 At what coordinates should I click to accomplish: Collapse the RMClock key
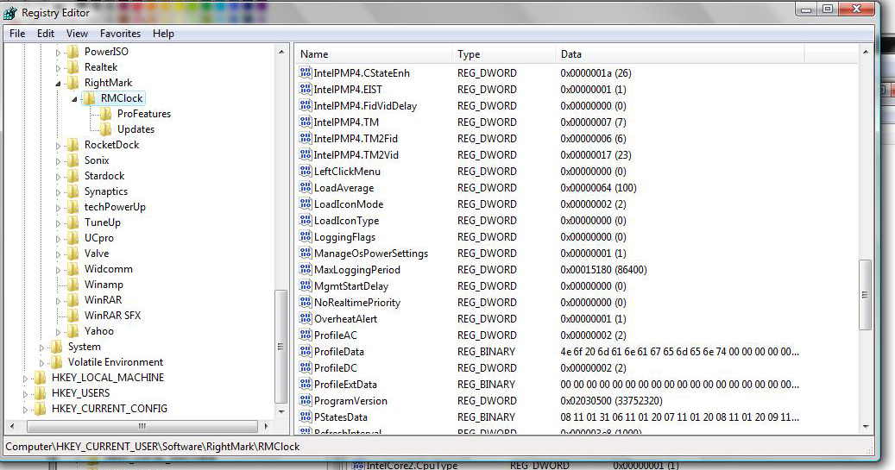[x=74, y=99]
